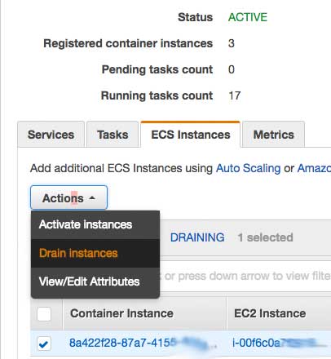Sort by EC2 Instance column header
331x359 pixels.
[270, 313]
